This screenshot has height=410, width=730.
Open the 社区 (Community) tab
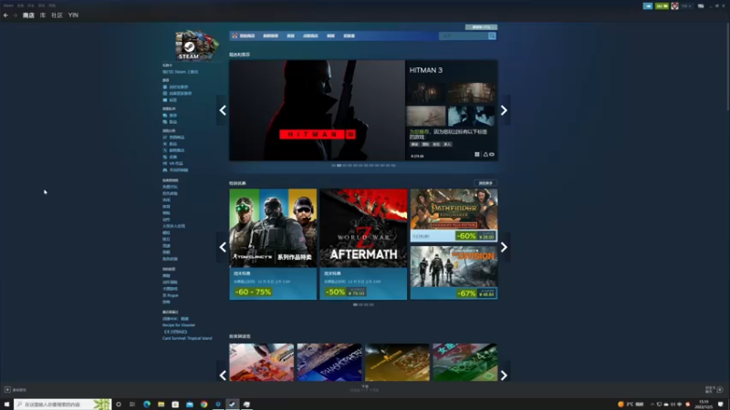[57, 15]
